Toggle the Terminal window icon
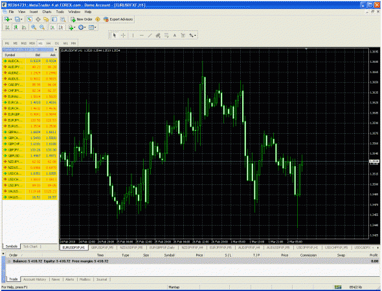The width and height of the screenshot is (382, 291). pos(54,19)
